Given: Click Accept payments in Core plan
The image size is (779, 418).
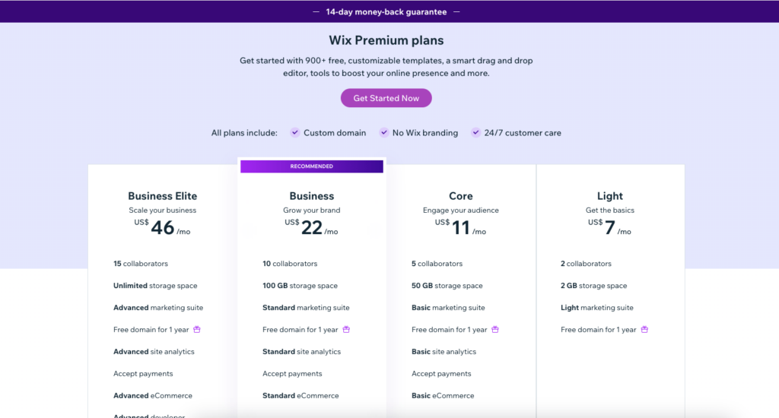Looking at the screenshot, I should click(x=441, y=374).
